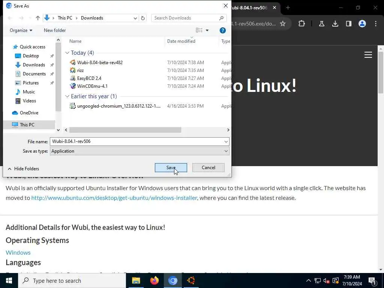
Task: Collapse the Earlier this year (1) group
Action: [x=67, y=96]
